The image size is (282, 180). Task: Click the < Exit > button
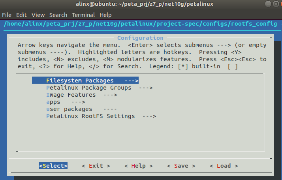[96, 166]
